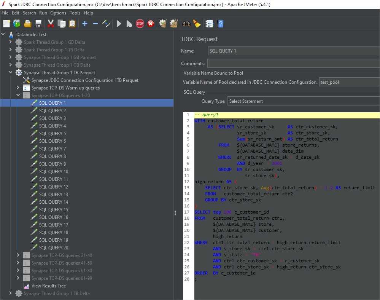
Task: Click the pipette icon of SQL QUERY 3
Action: coord(34,118)
